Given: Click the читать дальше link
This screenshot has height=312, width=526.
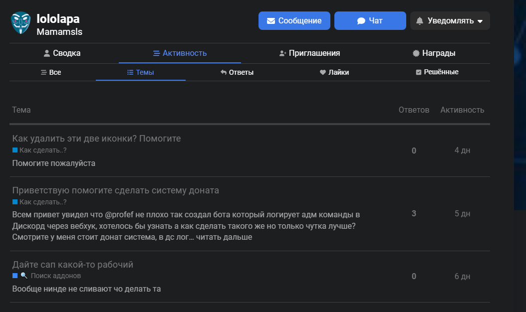Looking at the screenshot, I should tap(224, 237).
